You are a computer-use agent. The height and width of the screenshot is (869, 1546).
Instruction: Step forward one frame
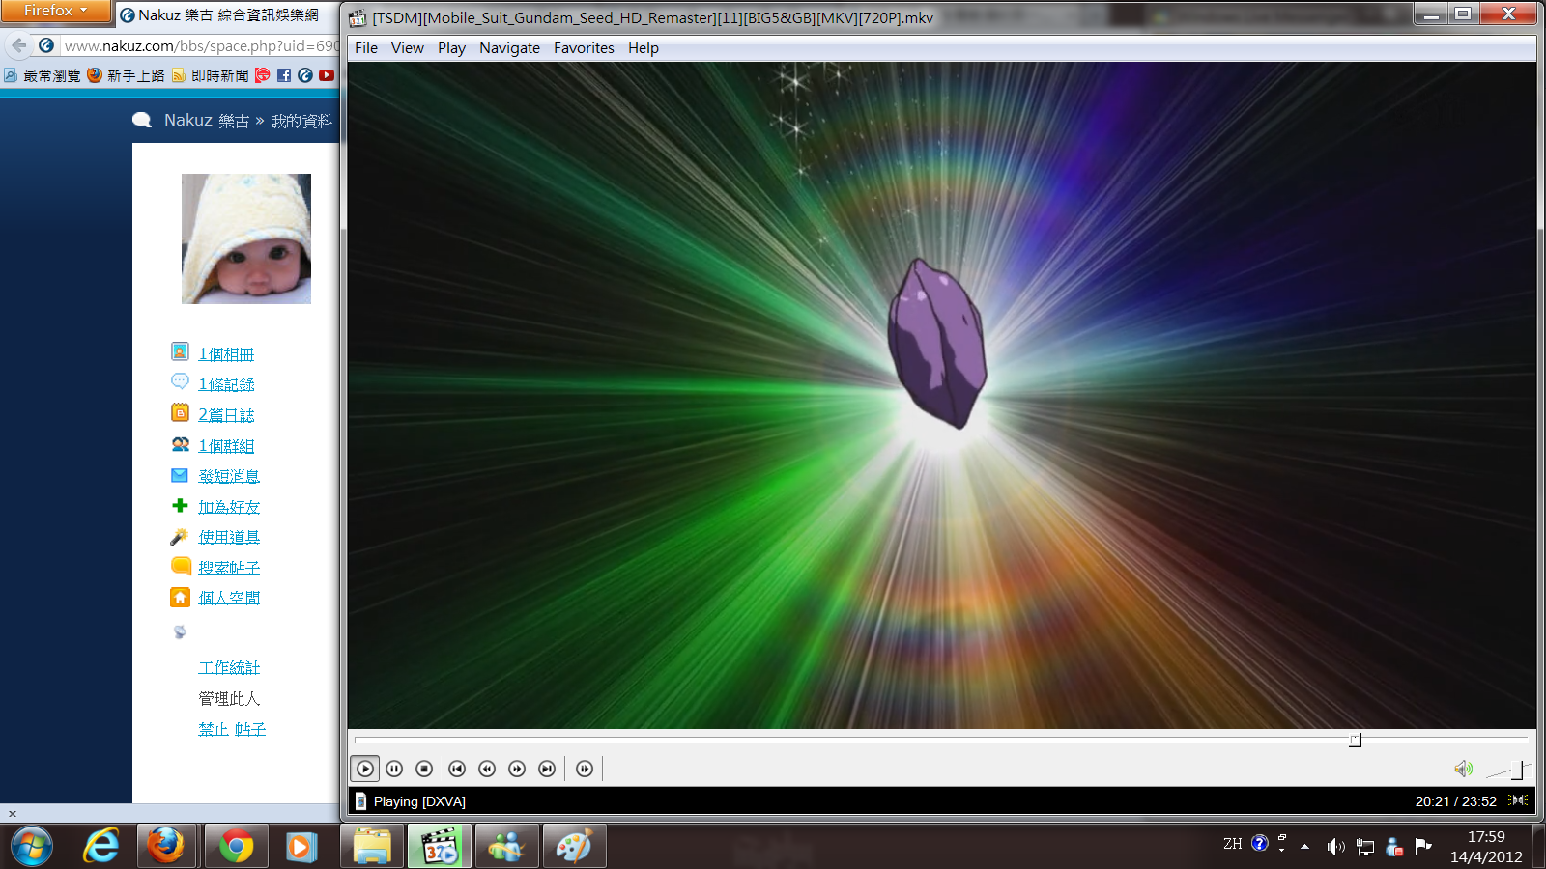click(x=585, y=769)
